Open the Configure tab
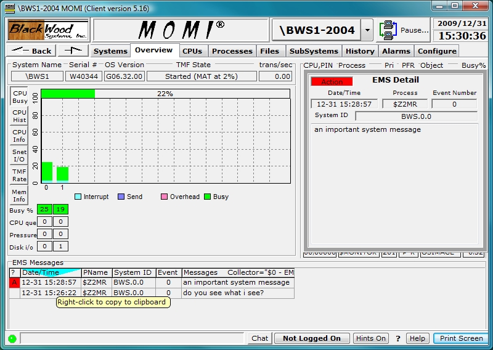 [437, 51]
